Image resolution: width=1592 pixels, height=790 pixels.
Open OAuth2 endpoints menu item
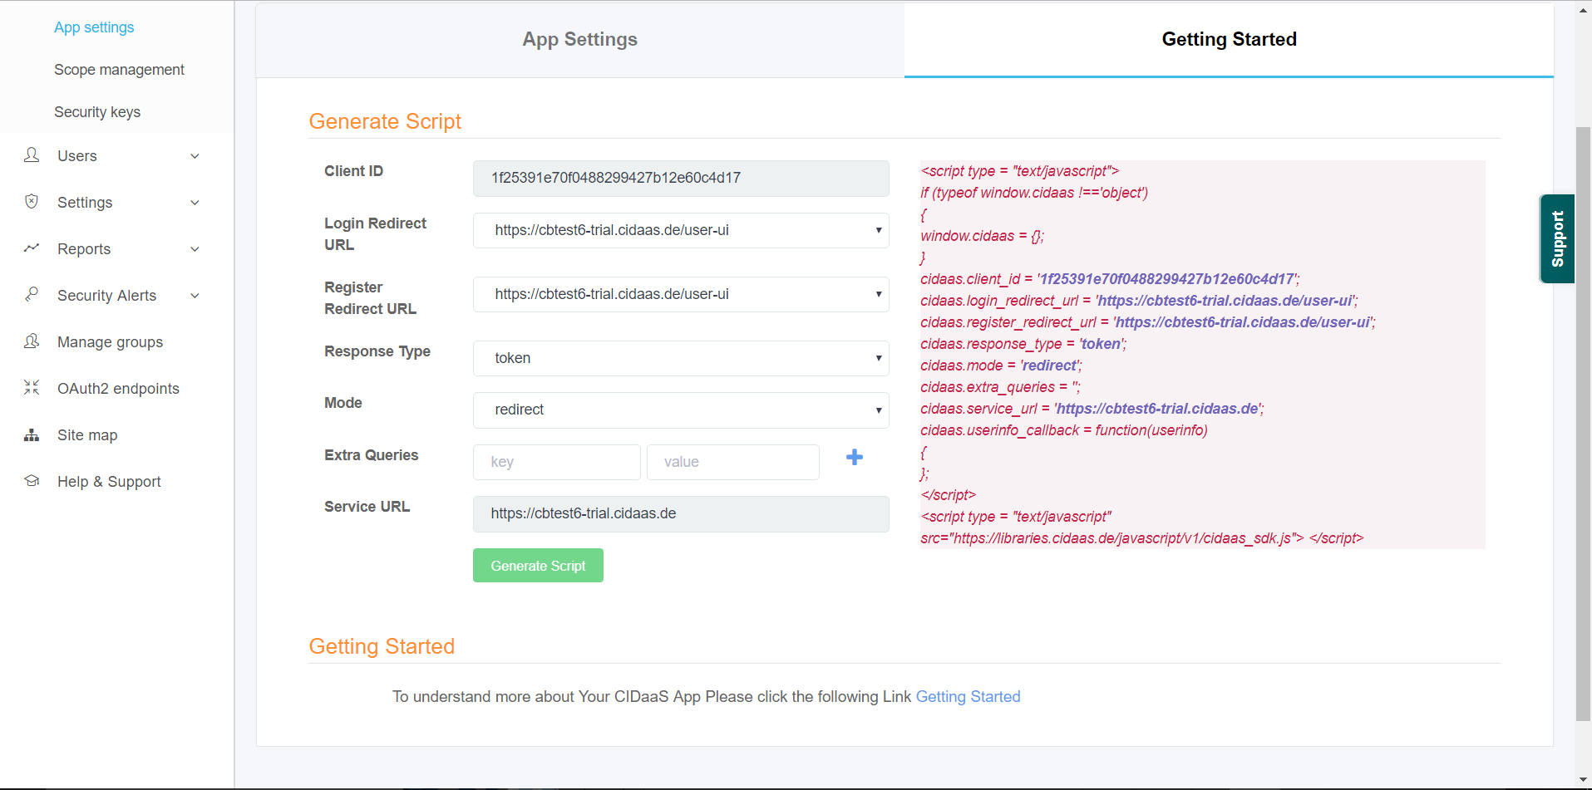click(118, 389)
